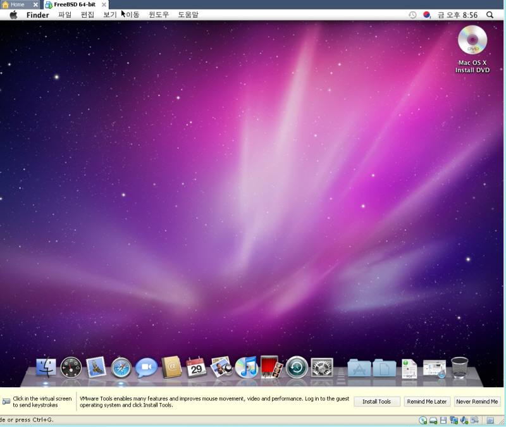Launch Dashboard from the Dock
The image size is (506, 427).
coord(71,368)
